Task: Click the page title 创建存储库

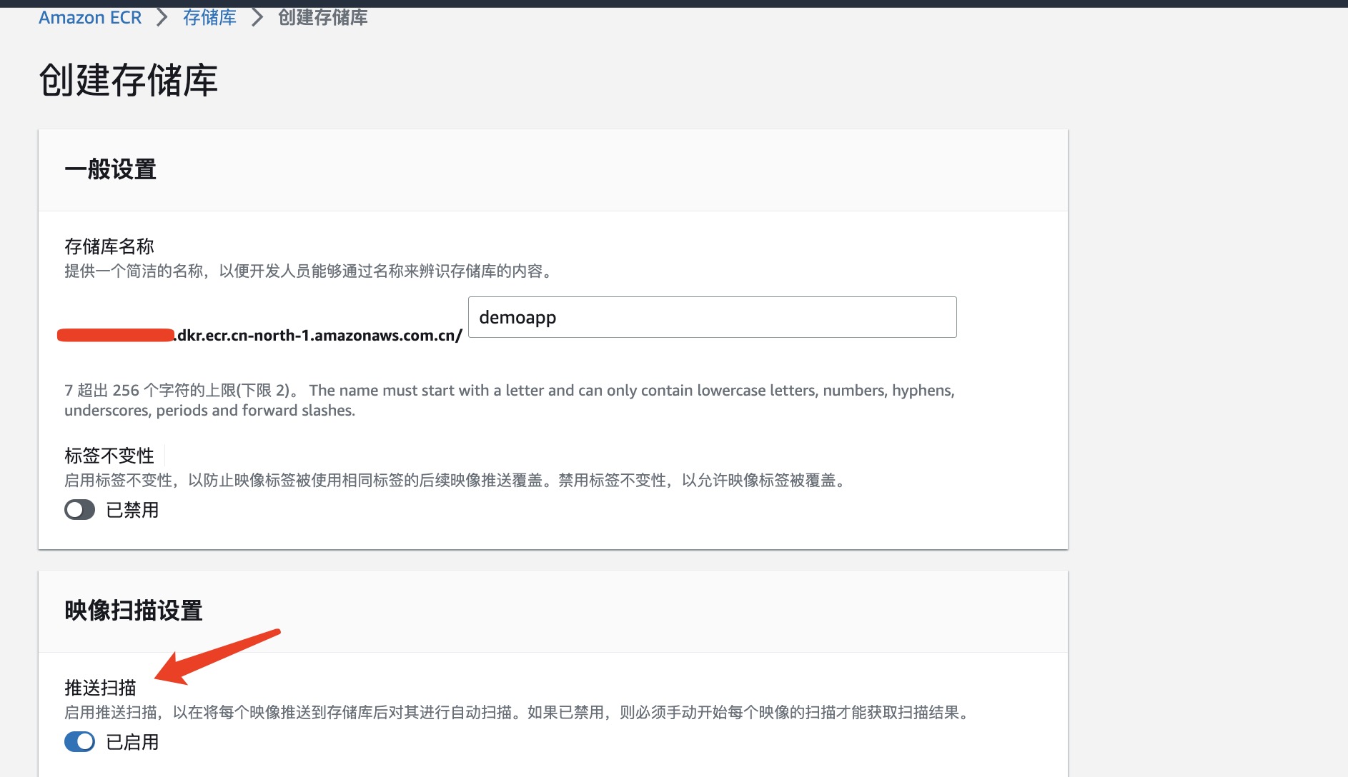Action: (127, 81)
